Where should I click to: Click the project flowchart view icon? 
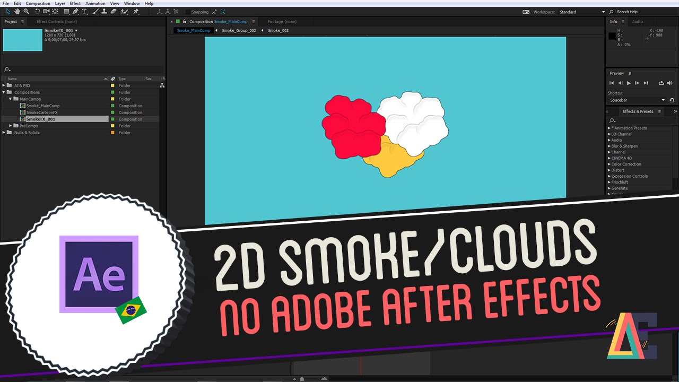(x=162, y=85)
